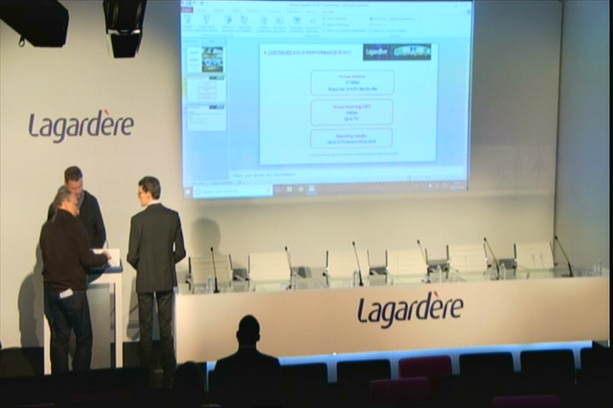613x408 pixels.
Task: Toggle the play narrations checkbox
Action: tap(324, 19)
